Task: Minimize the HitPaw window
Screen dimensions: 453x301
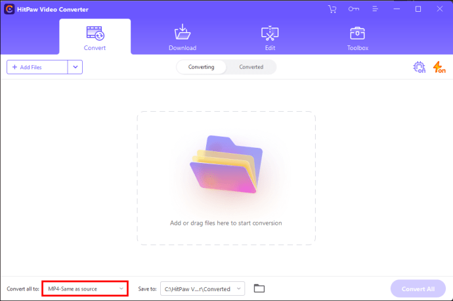Action: 397,9
